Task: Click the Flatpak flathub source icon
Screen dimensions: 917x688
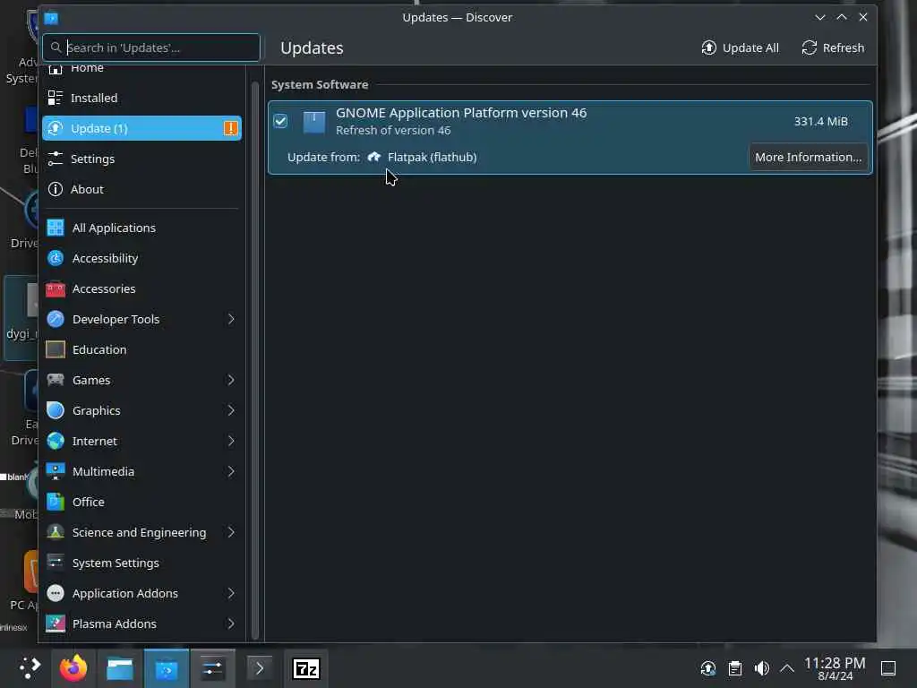Action: point(374,157)
